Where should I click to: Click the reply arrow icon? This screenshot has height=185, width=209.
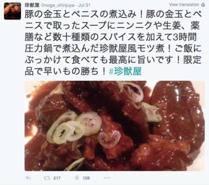pyautogui.click(x=28, y=178)
